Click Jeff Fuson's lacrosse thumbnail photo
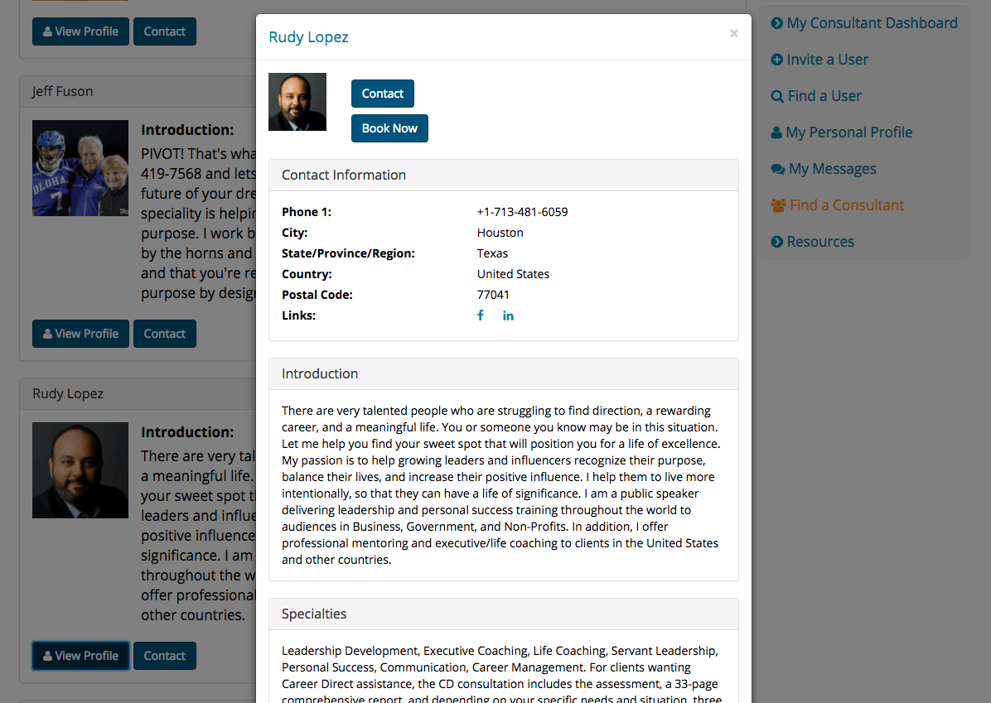 click(80, 168)
